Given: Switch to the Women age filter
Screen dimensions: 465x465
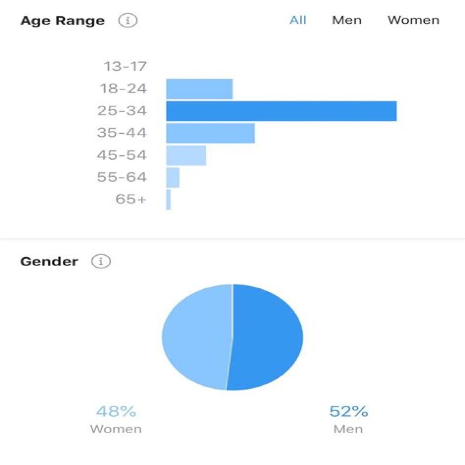Looking at the screenshot, I should (413, 20).
